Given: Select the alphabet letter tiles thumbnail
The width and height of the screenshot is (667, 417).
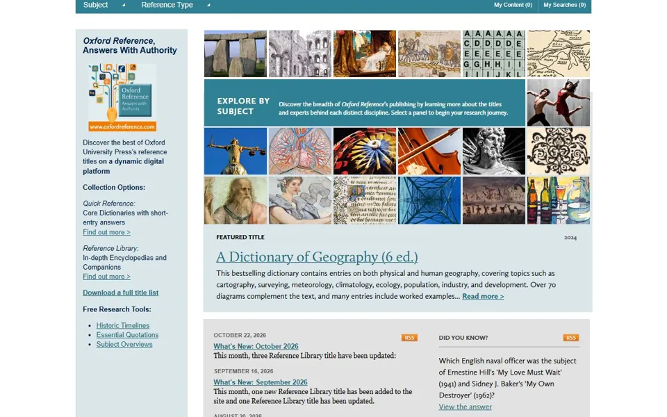Looking at the screenshot, I should 494,54.
